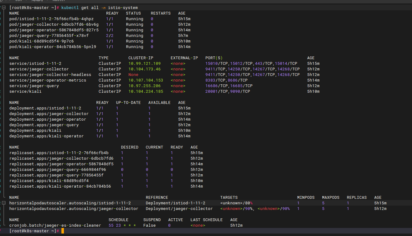This screenshot has width=412, height=236.
Task: Select deployment.apps/kiali
Action: pos(35,130)
